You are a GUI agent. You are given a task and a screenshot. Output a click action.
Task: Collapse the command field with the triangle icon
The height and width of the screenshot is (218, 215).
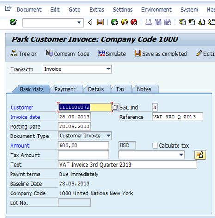click(x=90, y=23)
